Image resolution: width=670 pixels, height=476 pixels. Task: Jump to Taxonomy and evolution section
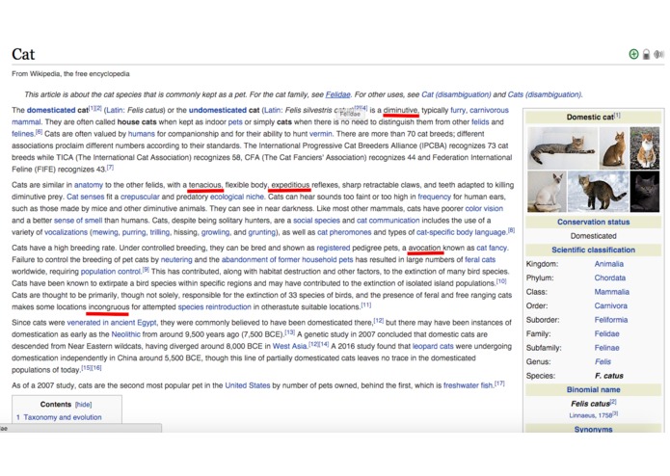(63, 417)
